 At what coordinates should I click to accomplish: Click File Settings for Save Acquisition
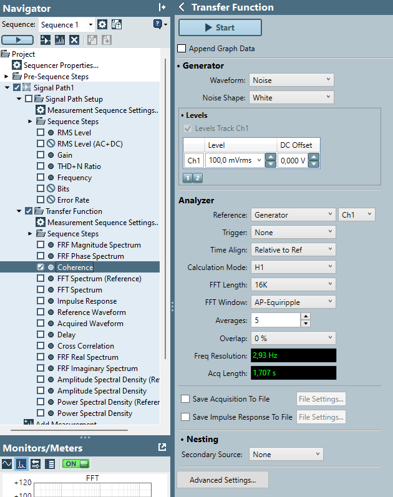click(x=321, y=398)
